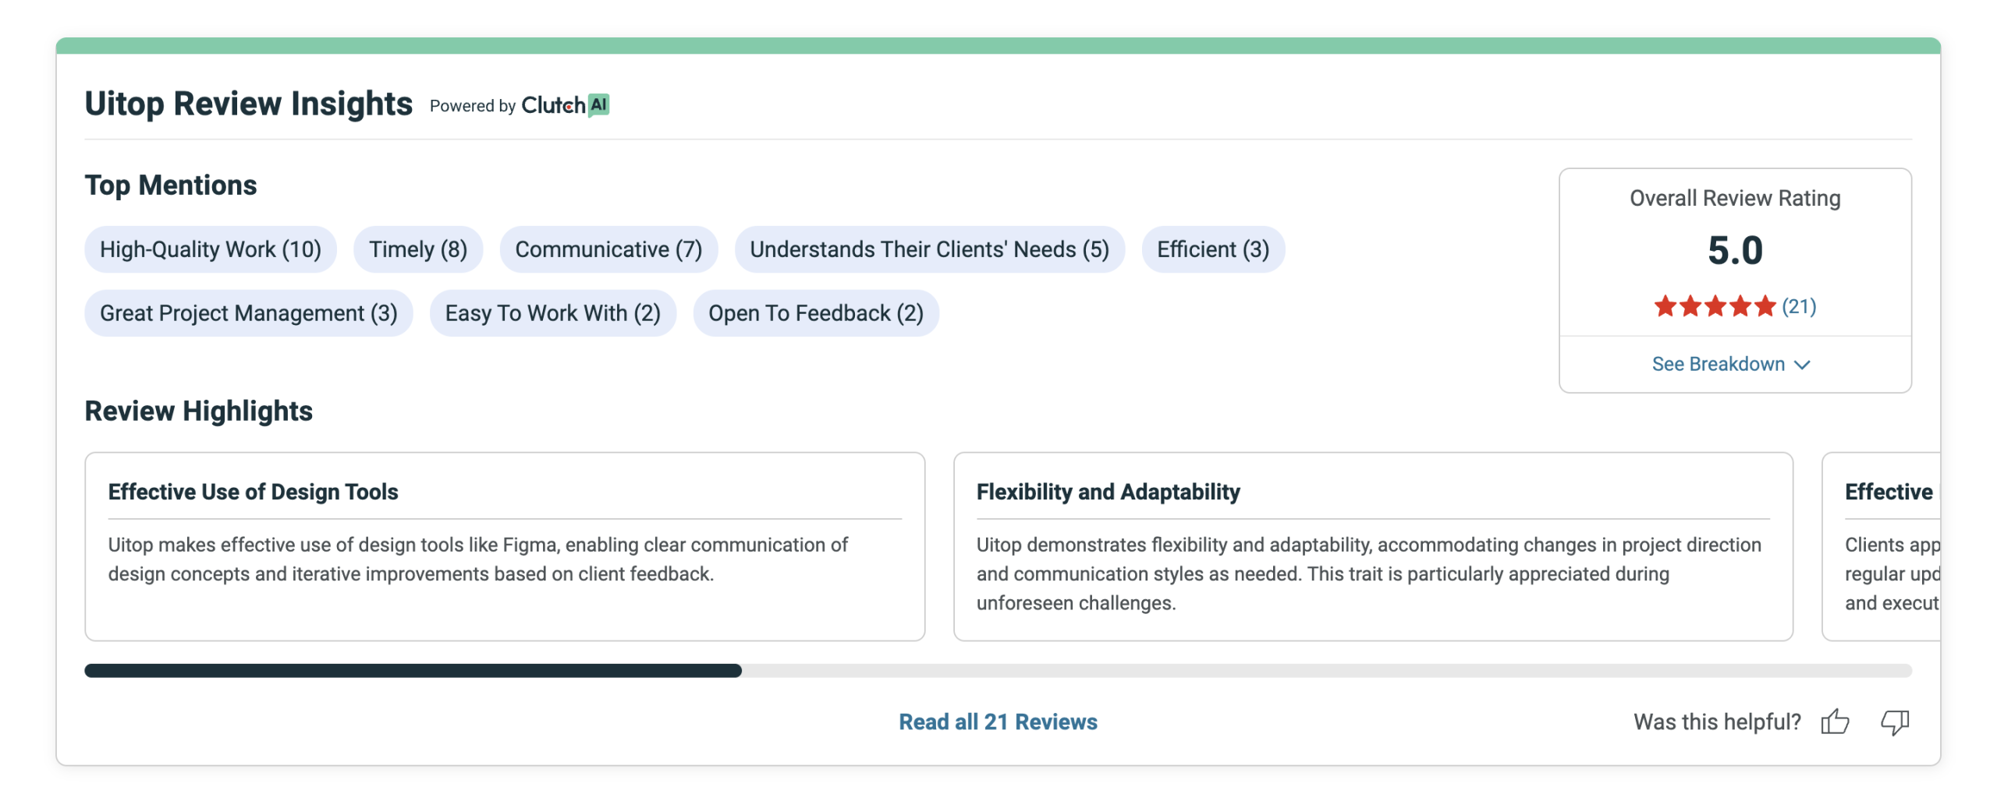Click the Uitop Review Insights heading
This screenshot has height=794, width=1997.
249,104
